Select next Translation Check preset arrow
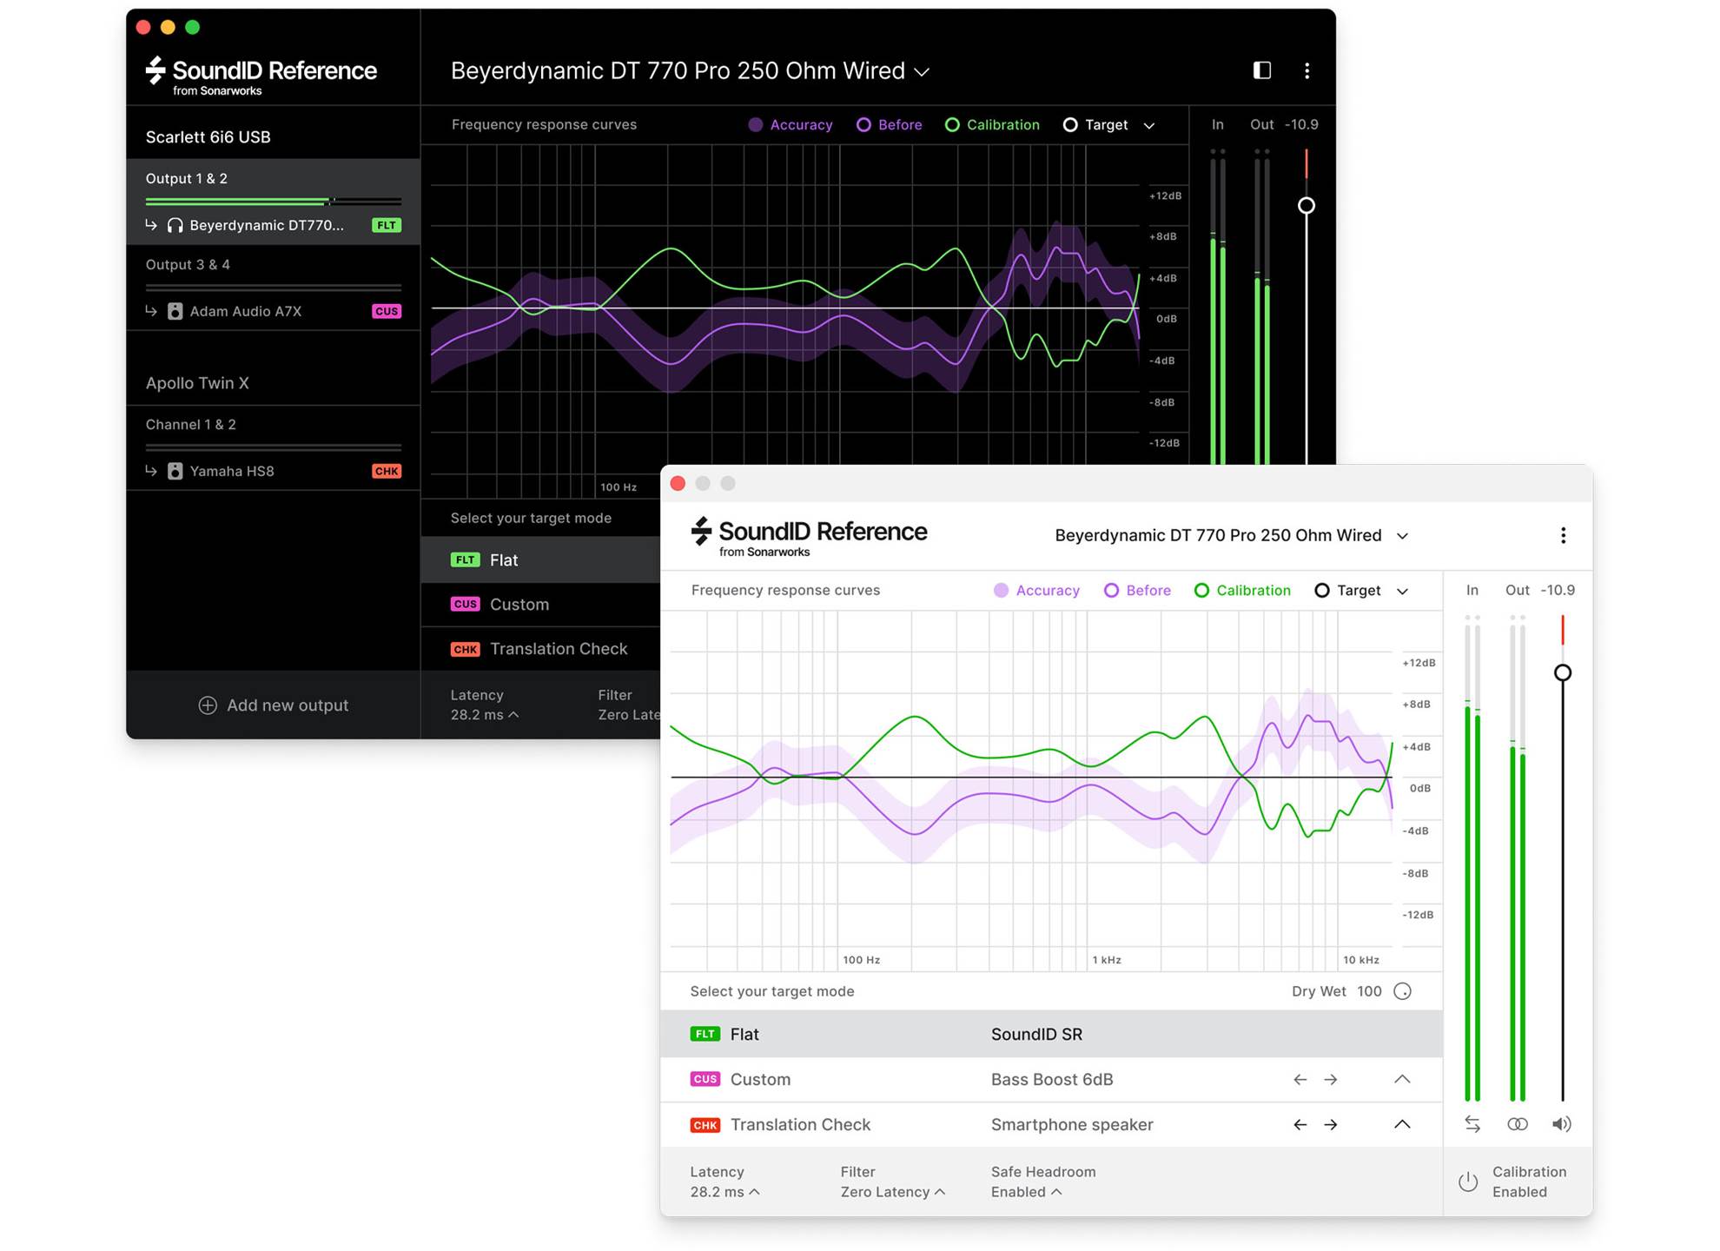The height and width of the screenshot is (1251, 1720). (x=1330, y=1124)
